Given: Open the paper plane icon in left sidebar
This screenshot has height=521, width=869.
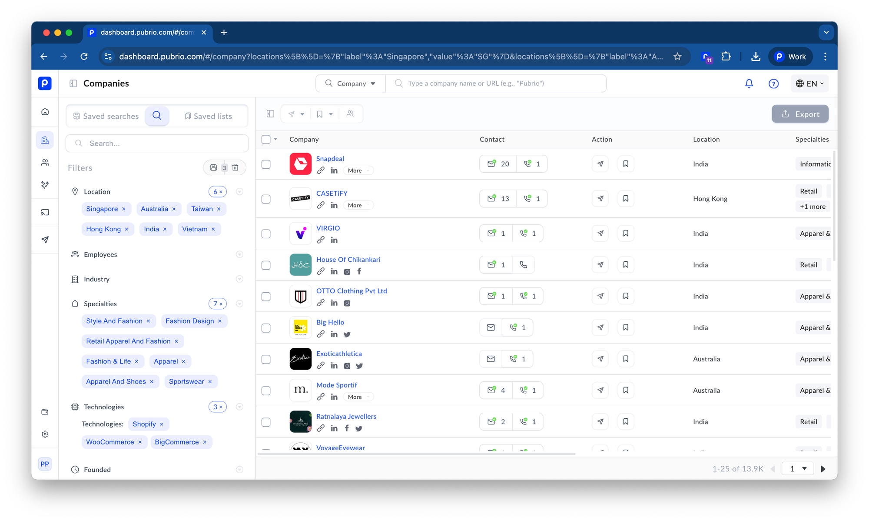Looking at the screenshot, I should pyautogui.click(x=45, y=240).
